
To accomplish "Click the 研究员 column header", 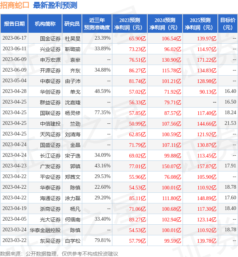I will click(x=72, y=24).
